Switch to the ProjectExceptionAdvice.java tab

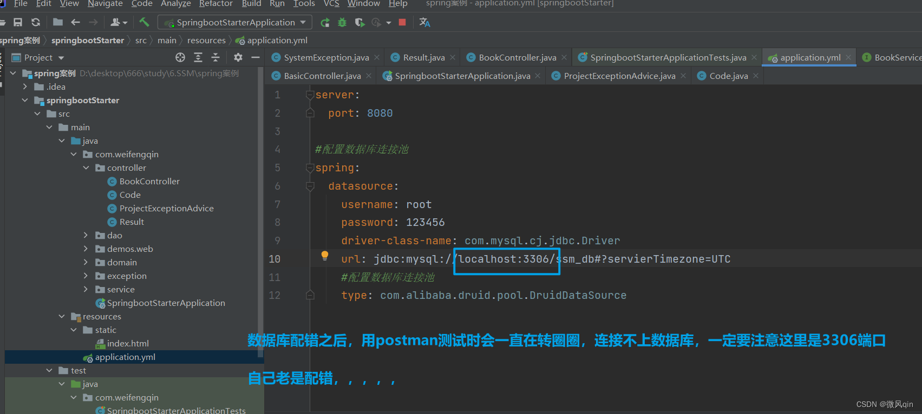[x=619, y=76]
